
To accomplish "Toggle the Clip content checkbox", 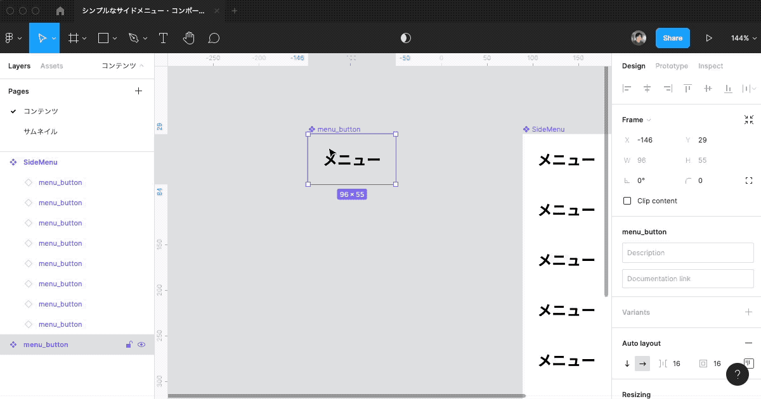I will tap(627, 201).
